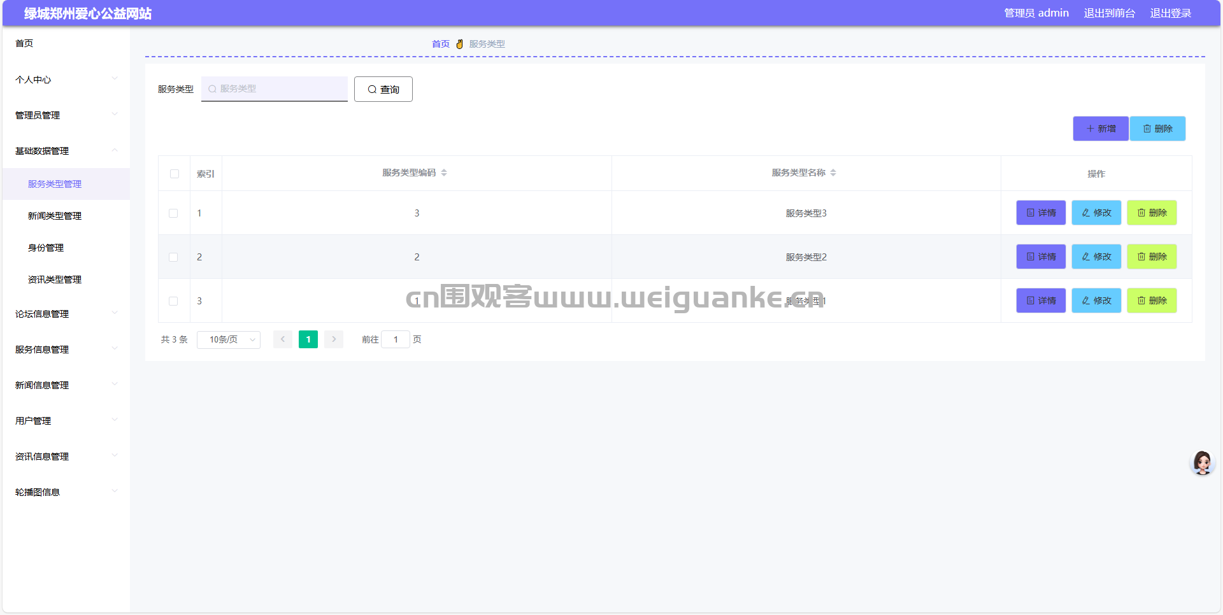Click 修改 for 服务类型3 row

1096,213
